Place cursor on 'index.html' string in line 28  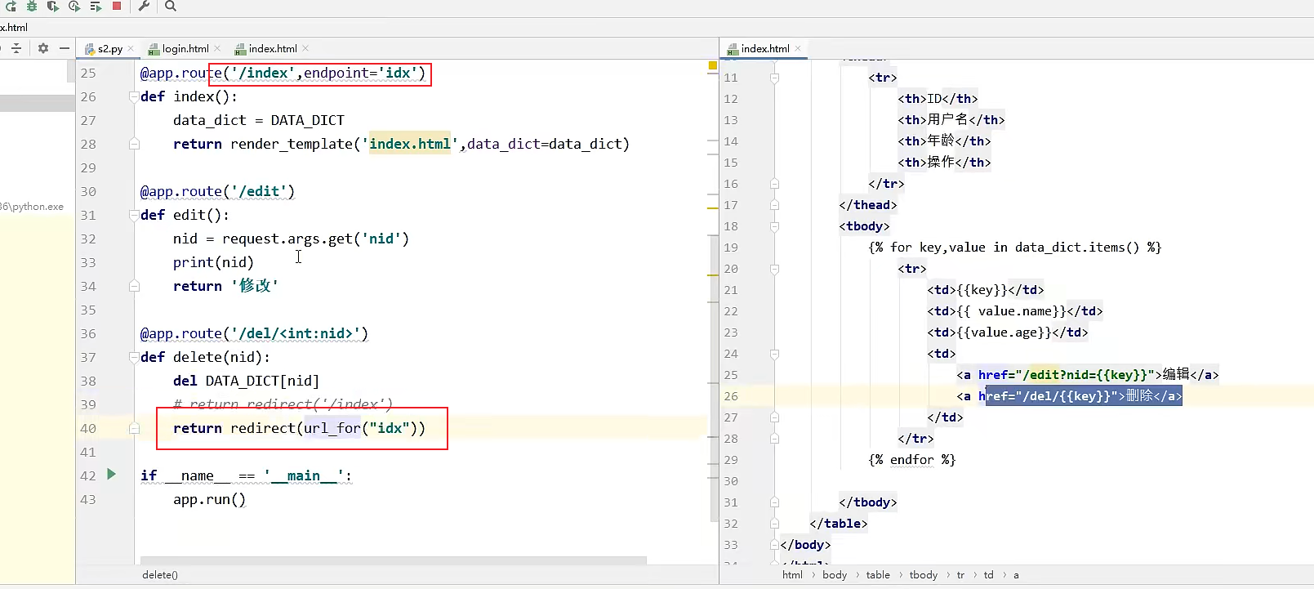click(x=409, y=144)
